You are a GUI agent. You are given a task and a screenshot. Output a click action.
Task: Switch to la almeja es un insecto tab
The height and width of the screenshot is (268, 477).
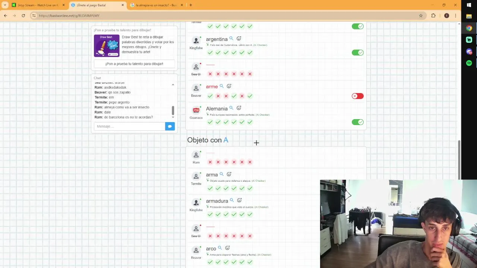157,5
